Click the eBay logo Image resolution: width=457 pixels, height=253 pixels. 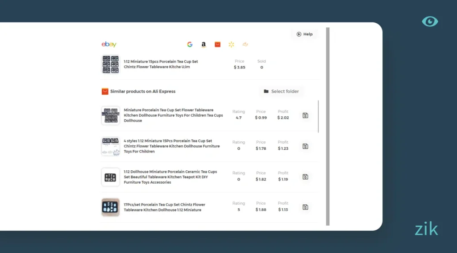[x=109, y=44]
